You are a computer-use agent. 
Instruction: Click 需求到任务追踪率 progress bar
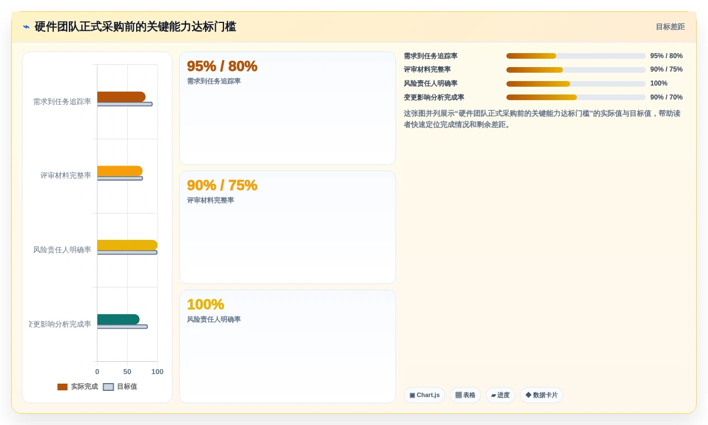[576, 56]
